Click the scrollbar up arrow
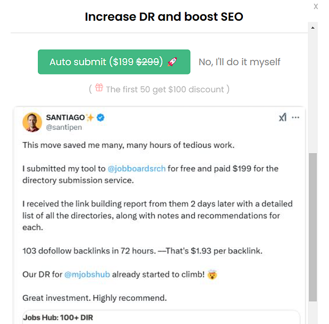The image size is (329, 324). pos(313,26)
